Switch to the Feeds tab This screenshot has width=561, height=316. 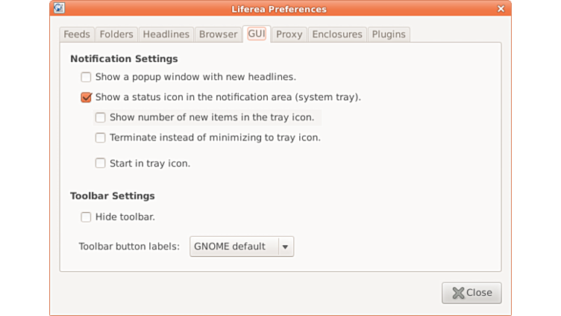point(77,34)
